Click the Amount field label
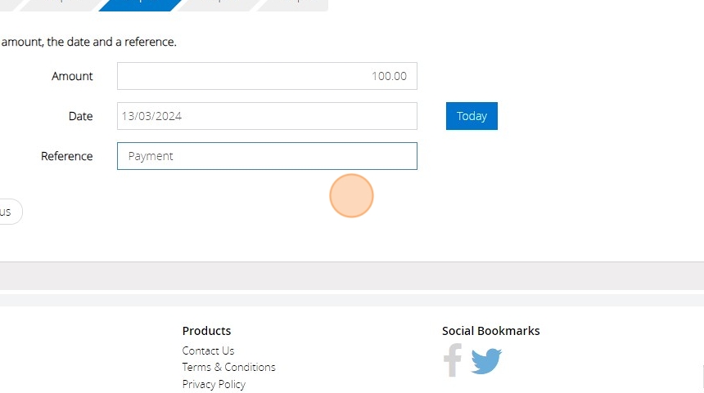This screenshot has height=393, width=704. [x=72, y=76]
